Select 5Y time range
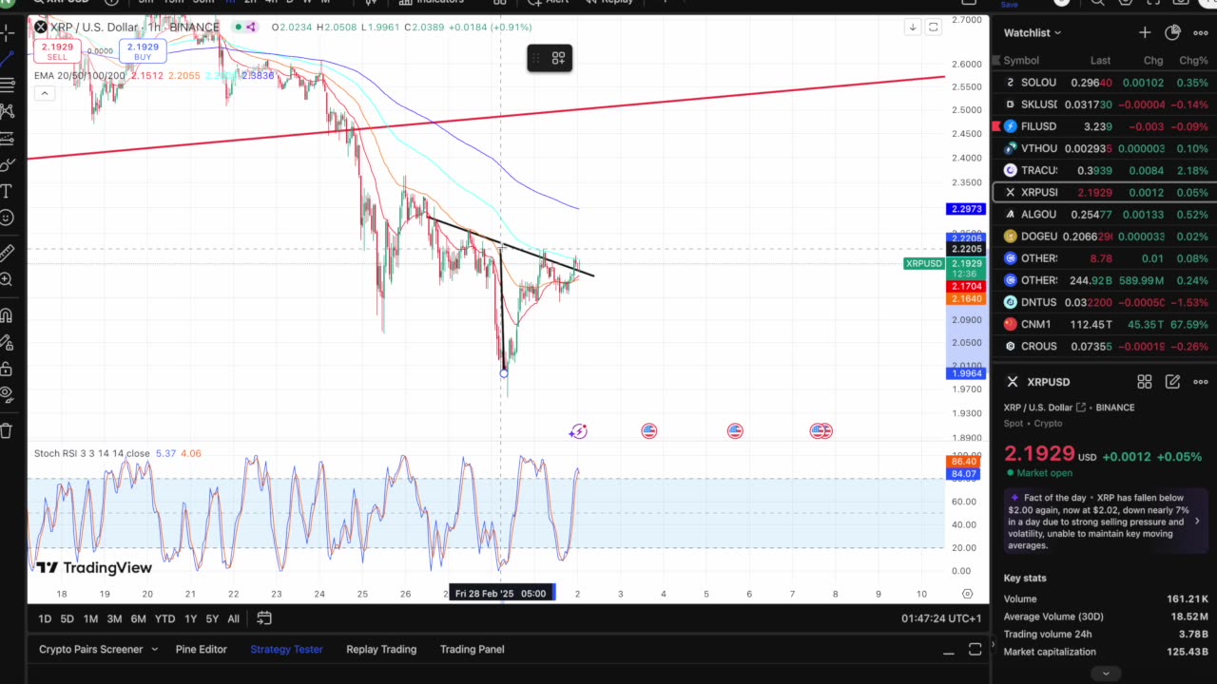Screen dimensions: 1217x684 coord(212,618)
